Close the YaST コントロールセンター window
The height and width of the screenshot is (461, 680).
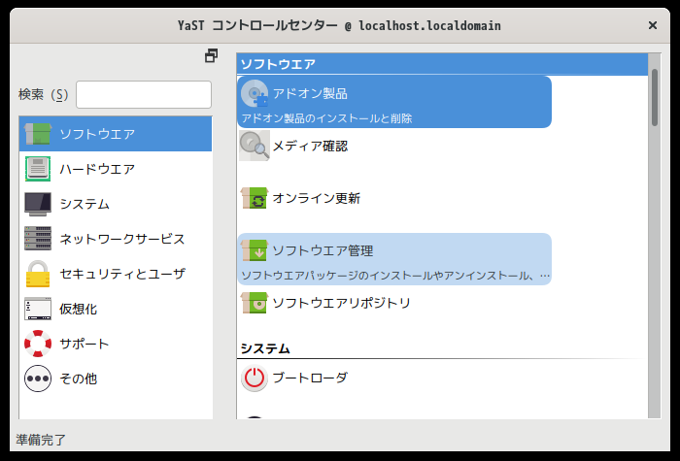653,25
